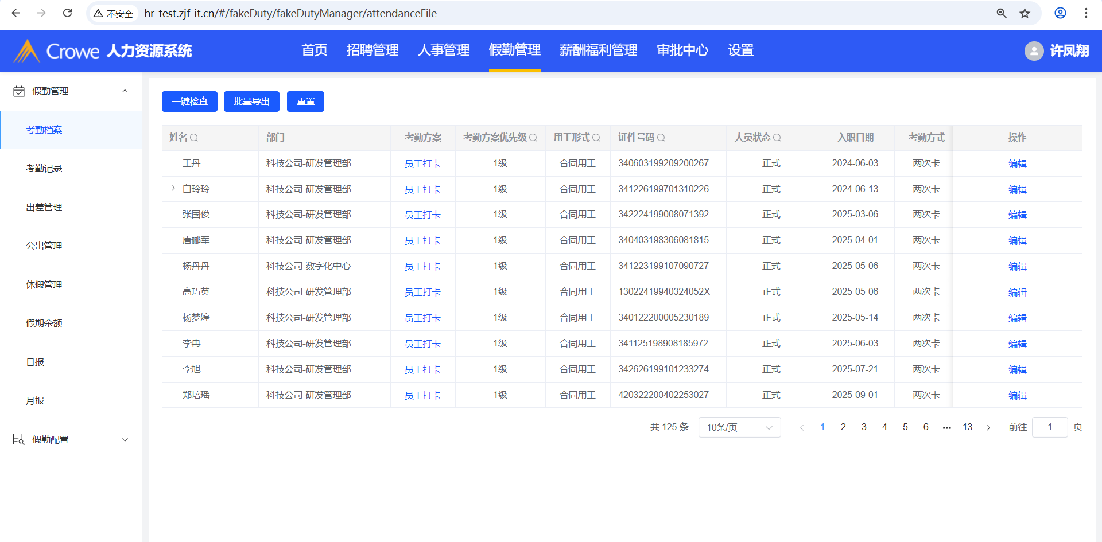Click the user avatar icon next to 许凤翔
Viewport: 1102px width, 542px height.
tap(1034, 51)
